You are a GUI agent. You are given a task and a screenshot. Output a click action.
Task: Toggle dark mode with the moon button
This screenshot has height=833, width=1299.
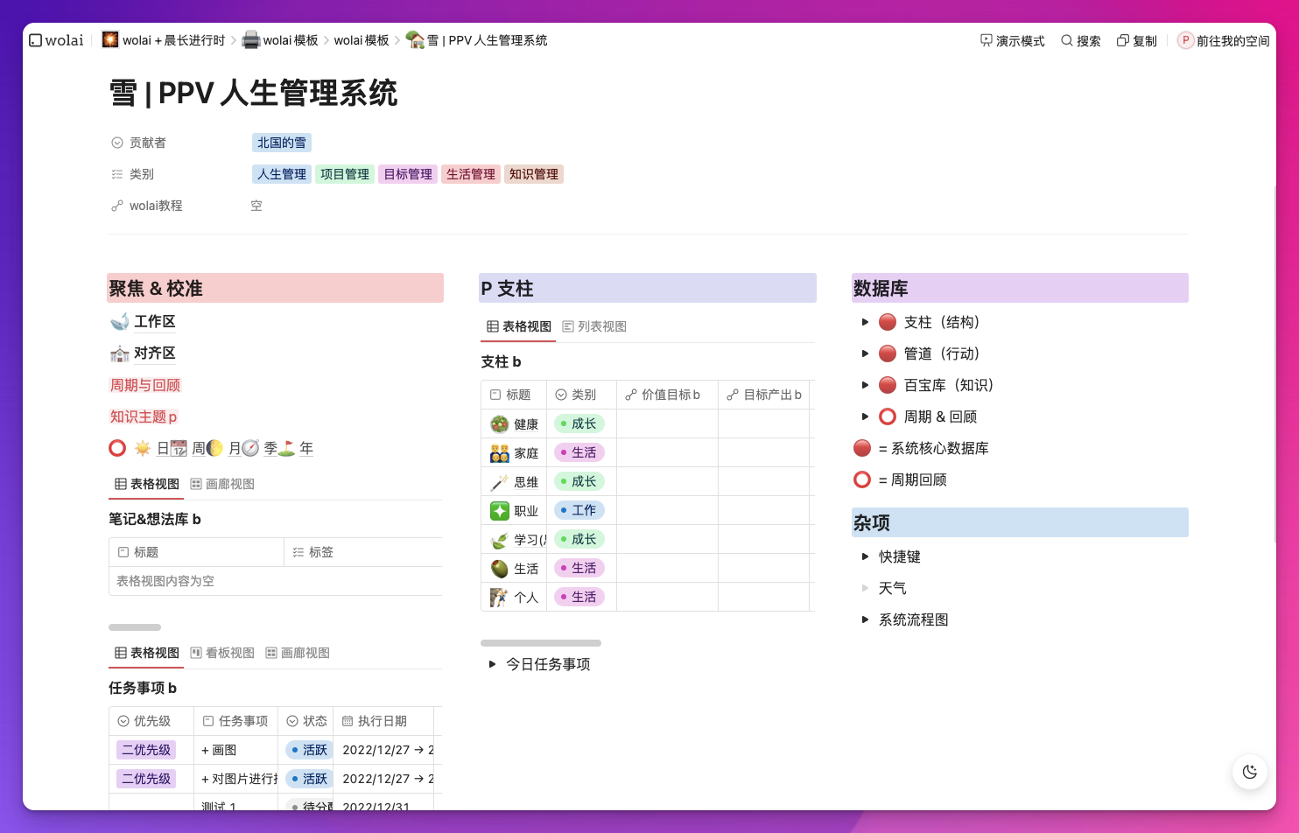click(x=1250, y=773)
